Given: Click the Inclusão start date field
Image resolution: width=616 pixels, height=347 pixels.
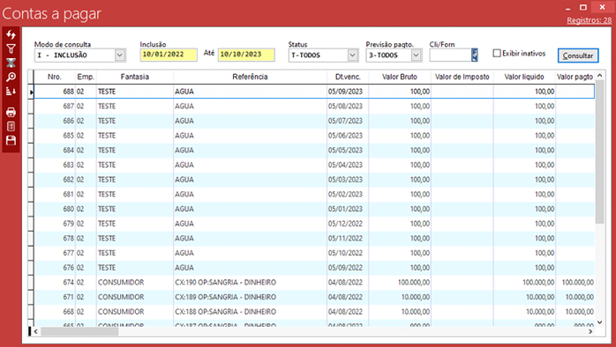Looking at the screenshot, I should click(169, 55).
